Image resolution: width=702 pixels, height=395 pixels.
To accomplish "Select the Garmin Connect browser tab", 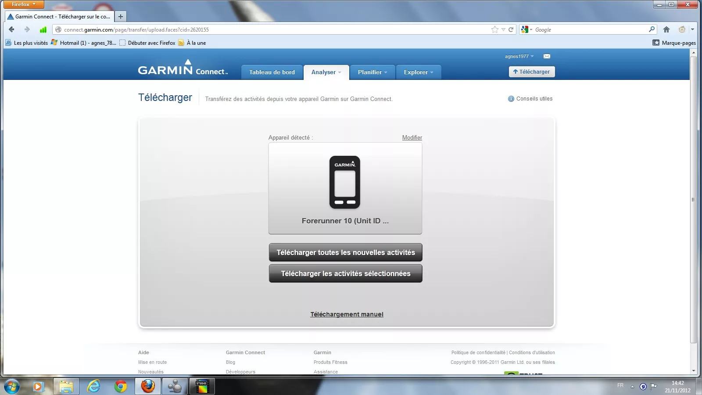I will pos(59,16).
